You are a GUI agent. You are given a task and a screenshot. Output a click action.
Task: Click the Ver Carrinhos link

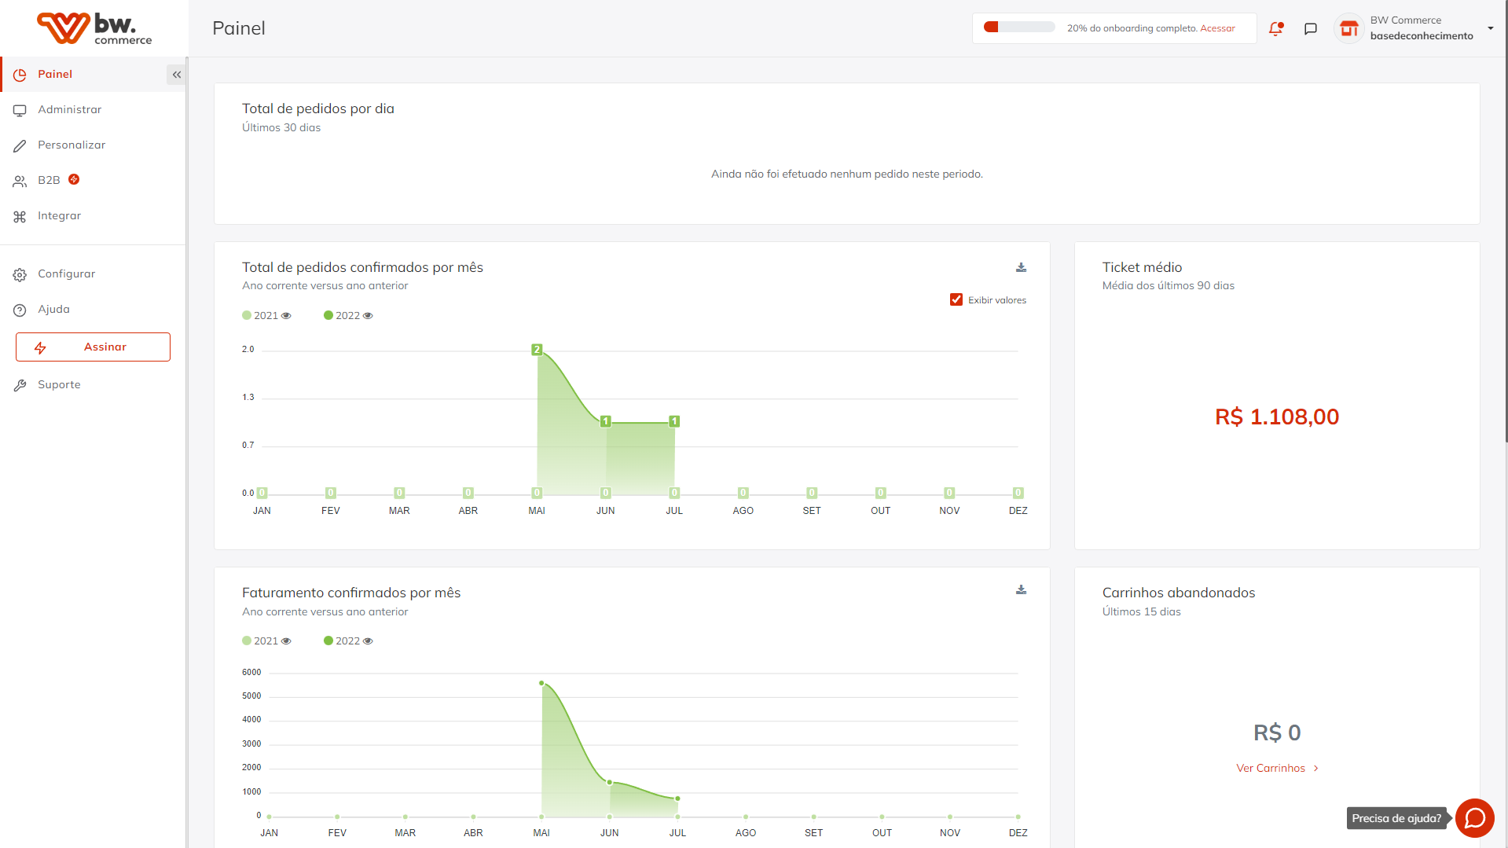[1271, 768]
